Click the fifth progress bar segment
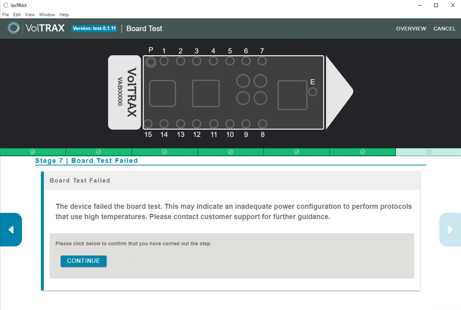The width and height of the screenshot is (461, 310). (x=296, y=152)
